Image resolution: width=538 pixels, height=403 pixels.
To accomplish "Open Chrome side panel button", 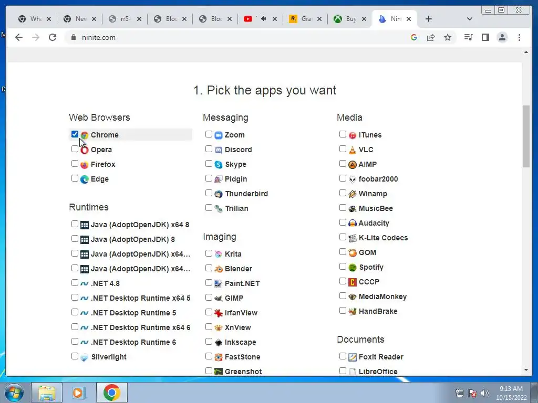I will click(x=485, y=37).
